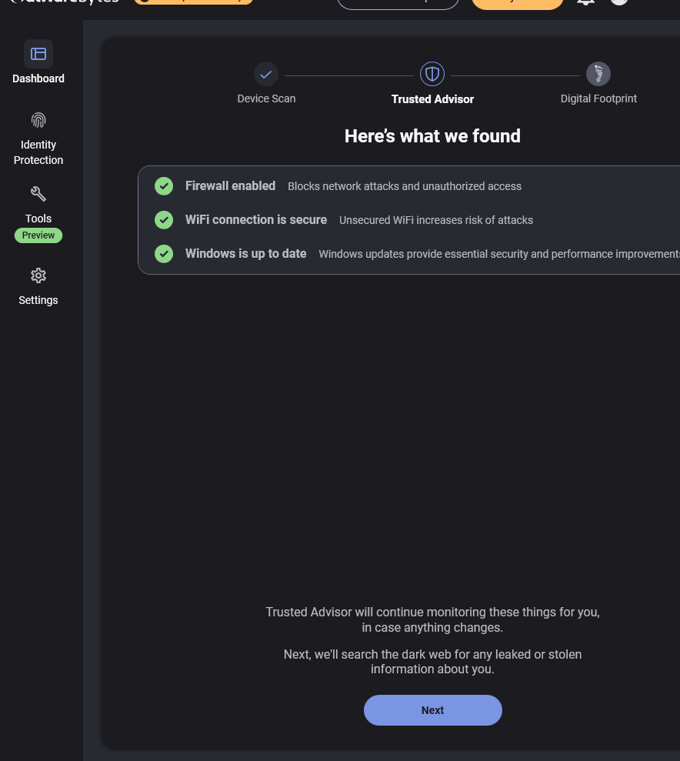Click the Trusted Advisor step label

[x=432, y=99]
